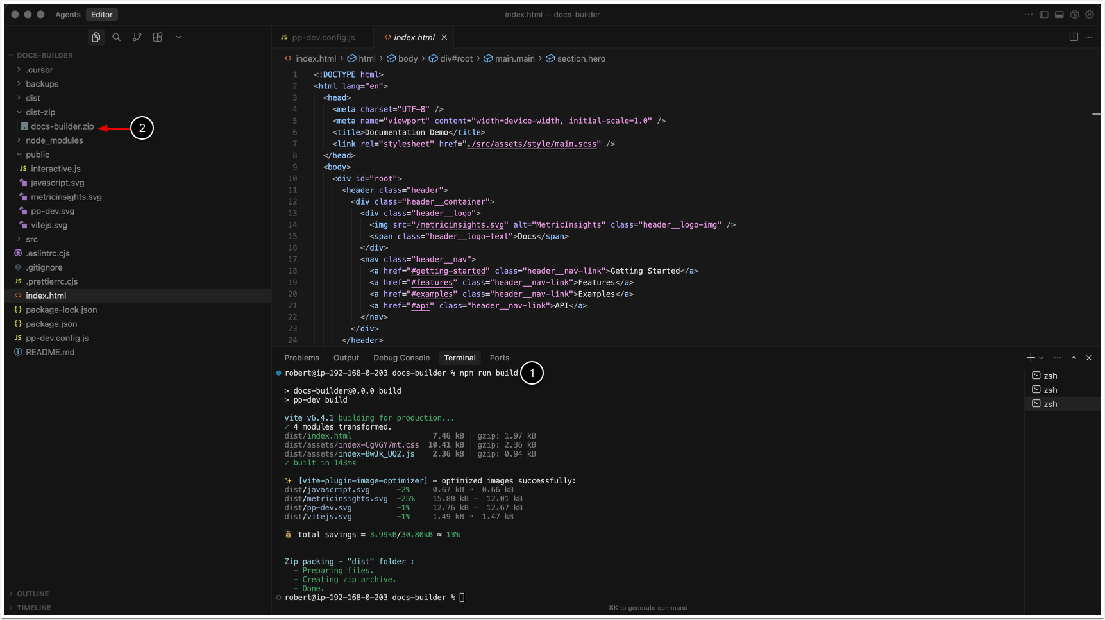
Task: Expand the OUTLINE section
Action: (33, 594)
